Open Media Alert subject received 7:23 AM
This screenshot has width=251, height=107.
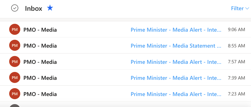pos(176,94)
